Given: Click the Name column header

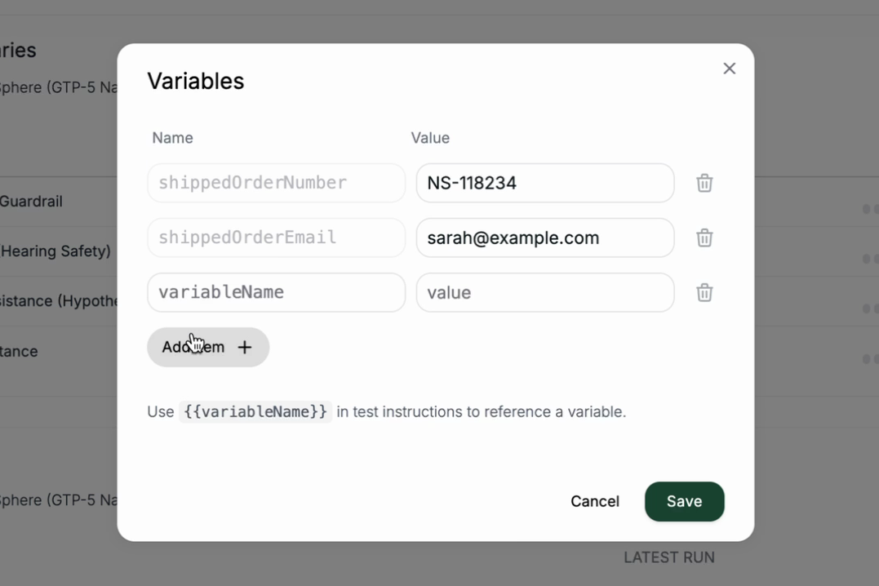Looking at the screenshot, I should point(172,138).
